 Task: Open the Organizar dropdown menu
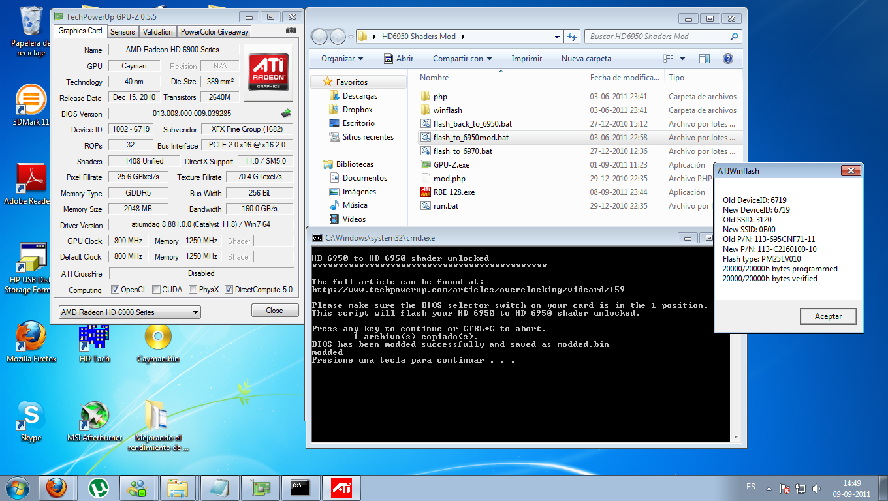click(342, 59)
